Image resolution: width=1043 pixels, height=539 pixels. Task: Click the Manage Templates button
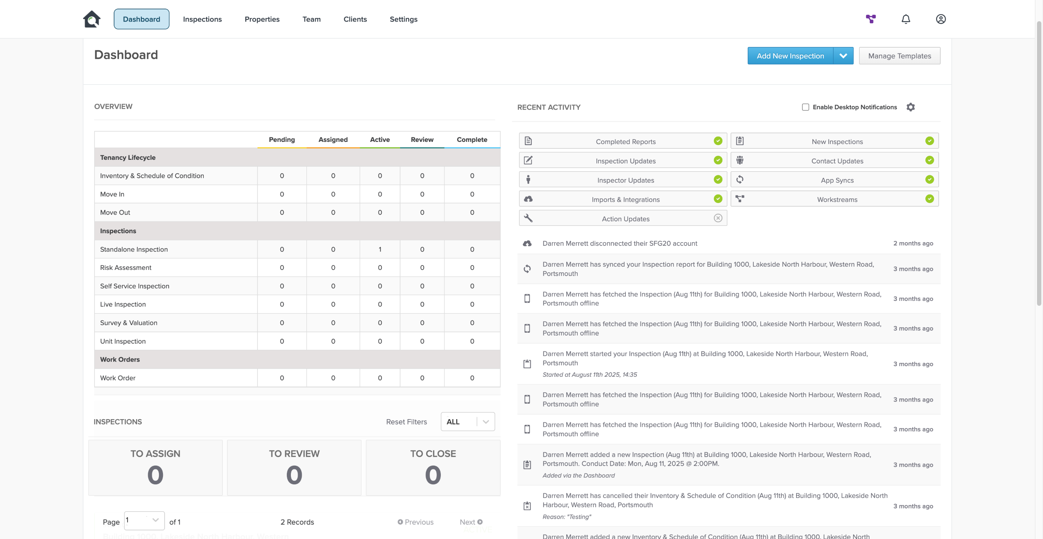point(900,56)
